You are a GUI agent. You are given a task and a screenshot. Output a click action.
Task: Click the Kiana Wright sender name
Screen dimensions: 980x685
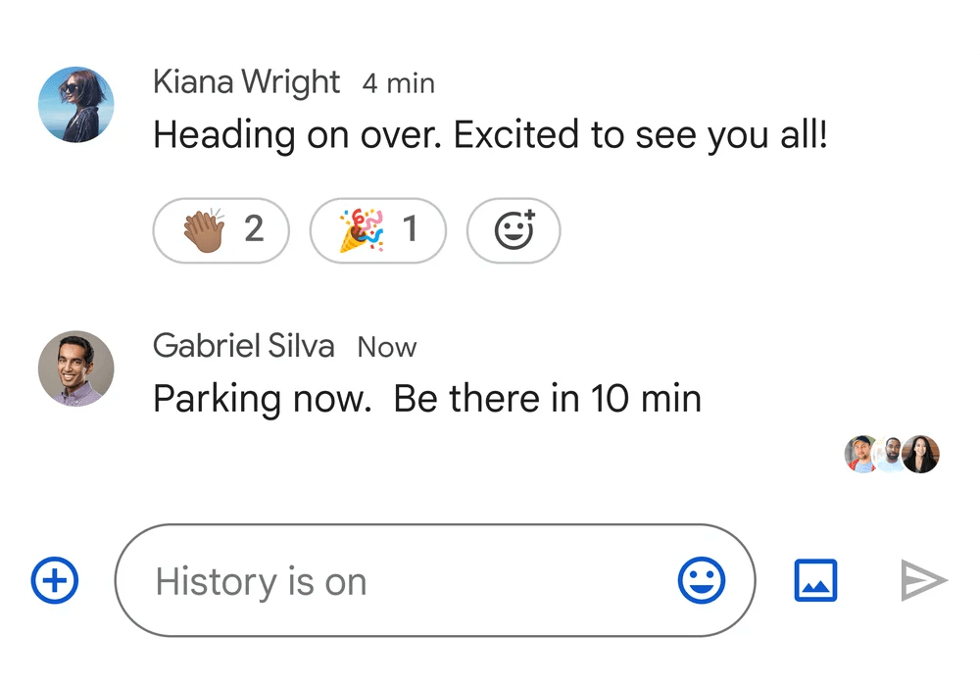coord(246,83)
